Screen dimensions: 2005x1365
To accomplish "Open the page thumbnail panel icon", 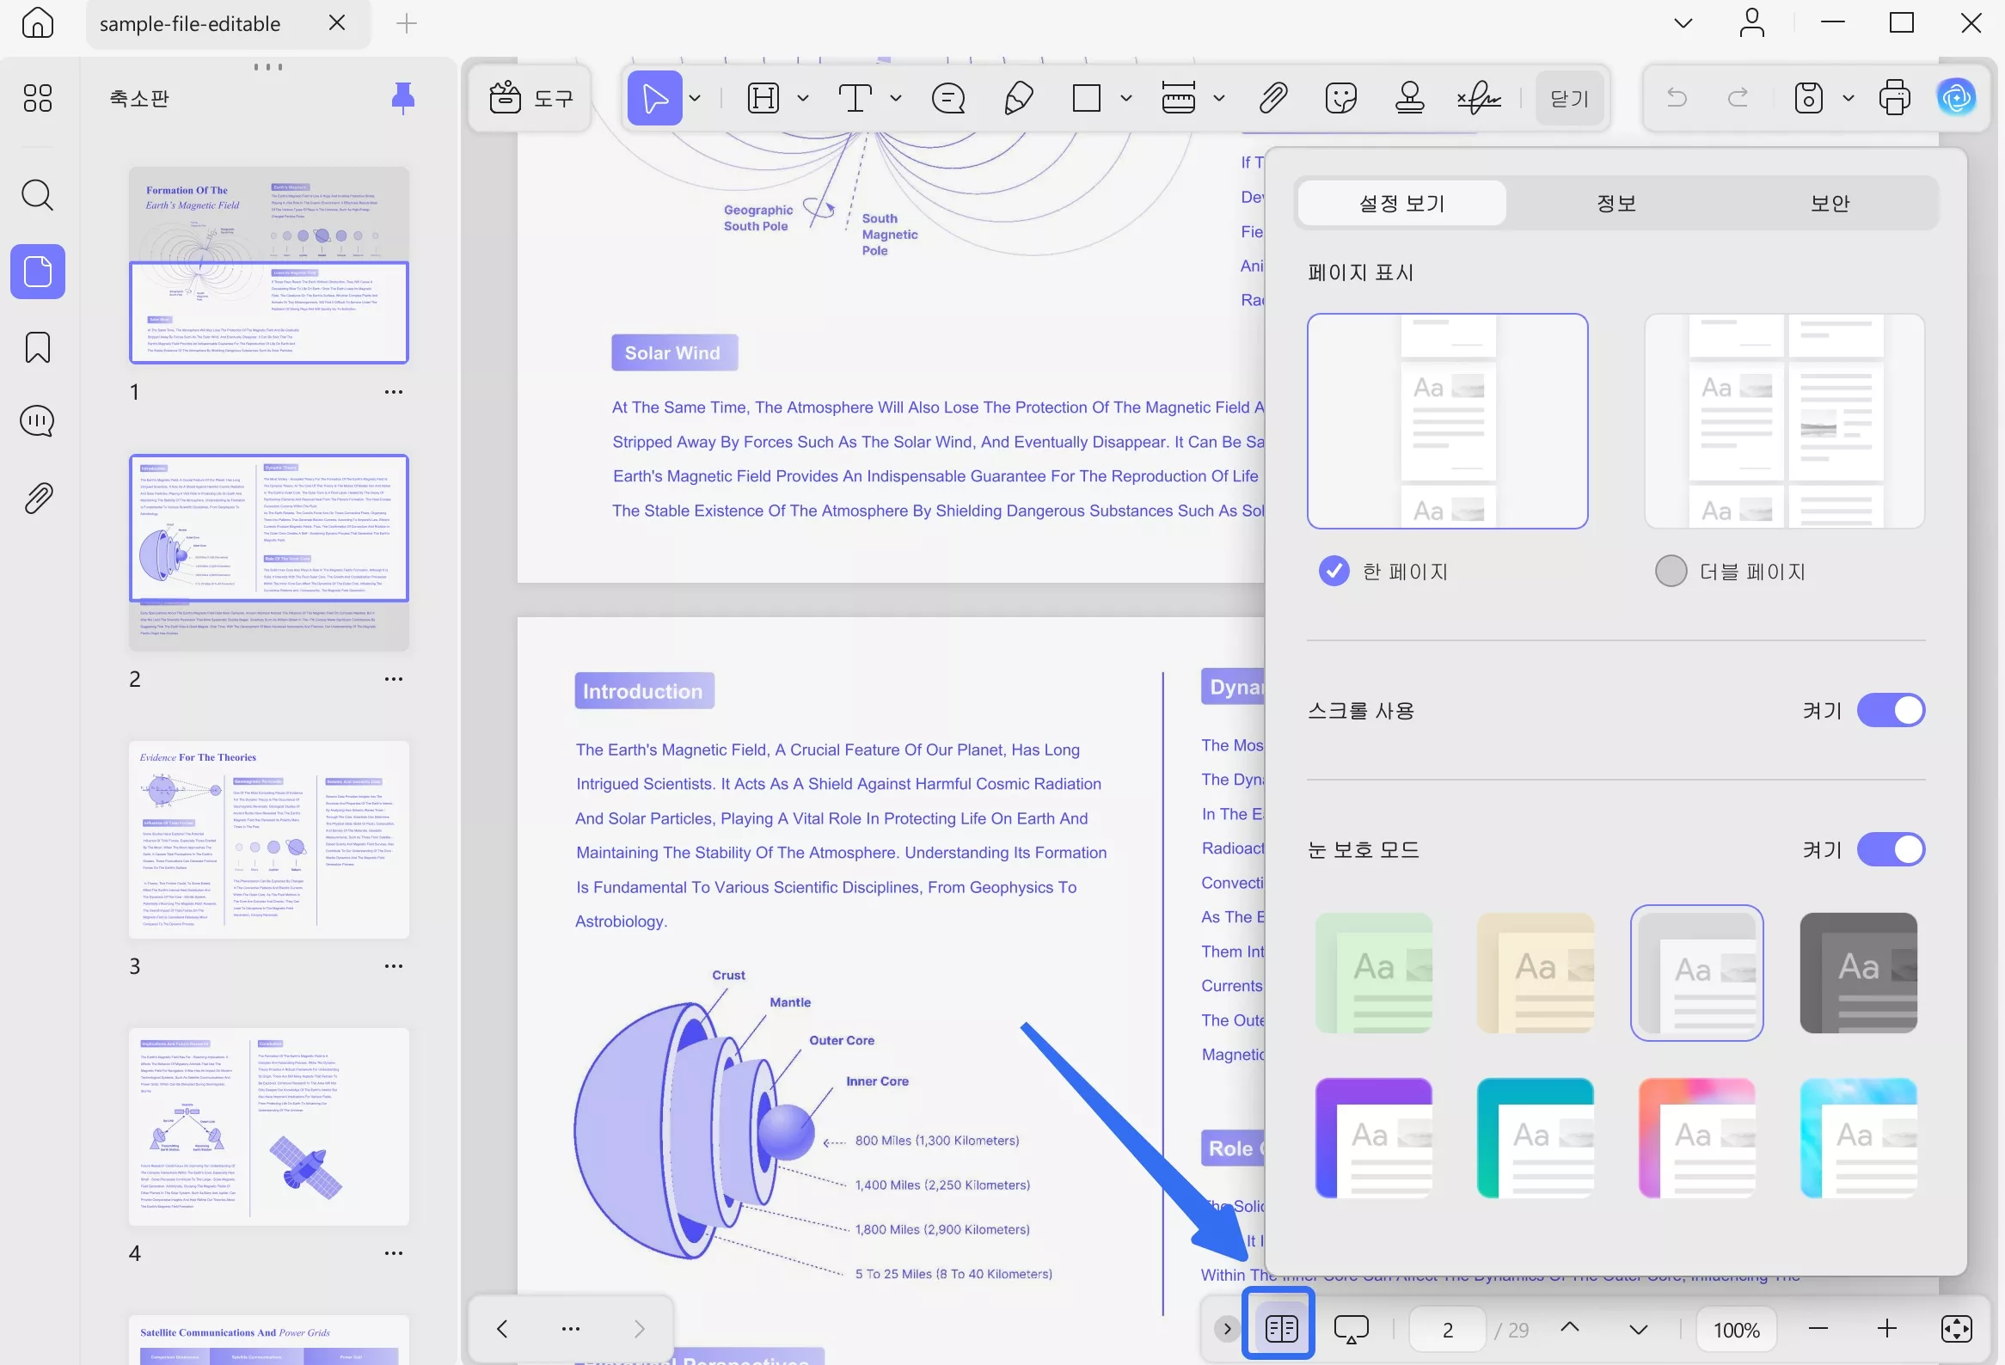I will point(38,272).
